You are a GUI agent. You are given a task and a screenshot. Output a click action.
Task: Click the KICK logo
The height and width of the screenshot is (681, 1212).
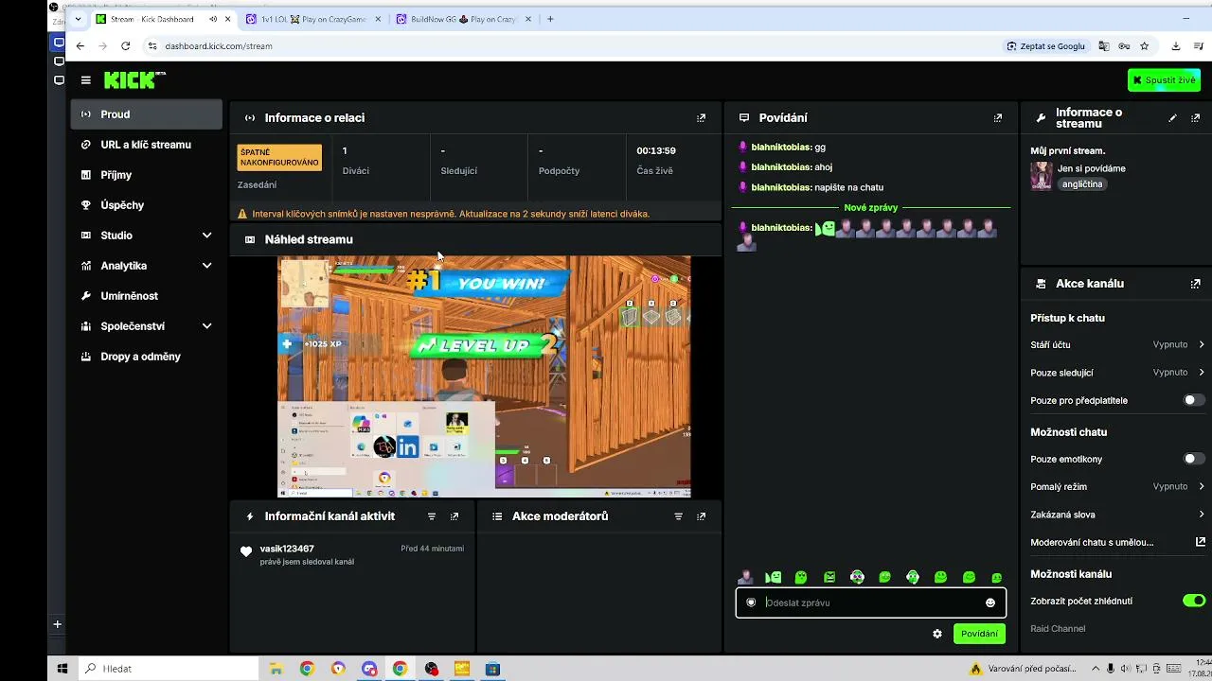[x=134, y=80]
